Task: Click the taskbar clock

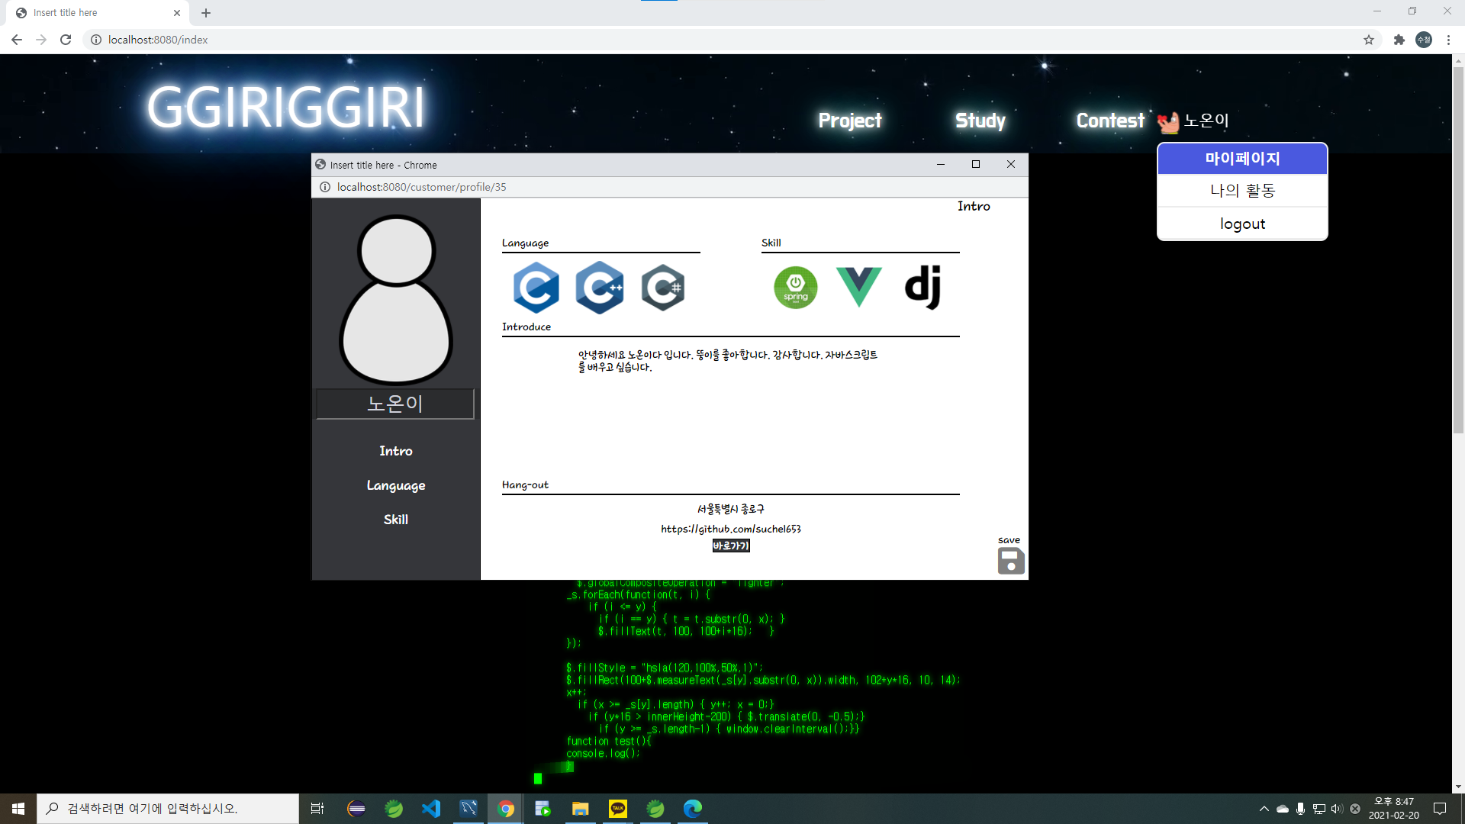Action: point(1394,809)
